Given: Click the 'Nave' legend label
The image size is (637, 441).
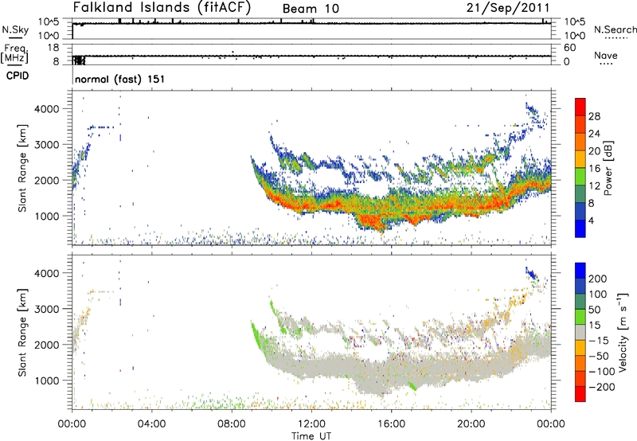Looking at the screenshot, I should [606, 55].
